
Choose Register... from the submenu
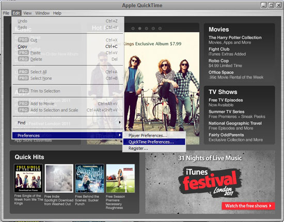154,148
